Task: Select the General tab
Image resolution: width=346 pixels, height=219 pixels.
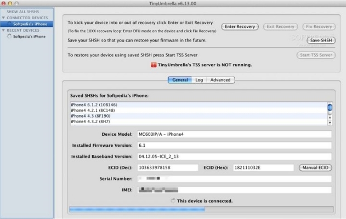Action: tap(180, 80)
